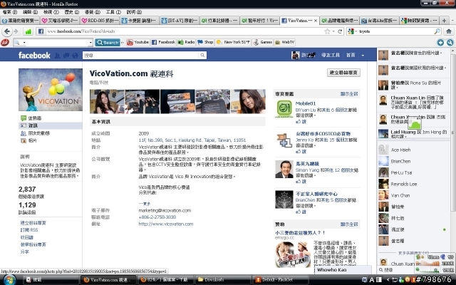Image resolution: width=456 pixels, height=285 pixels.
Task: Open the http://www.vicovation.com website link
Action: point(166,224)
